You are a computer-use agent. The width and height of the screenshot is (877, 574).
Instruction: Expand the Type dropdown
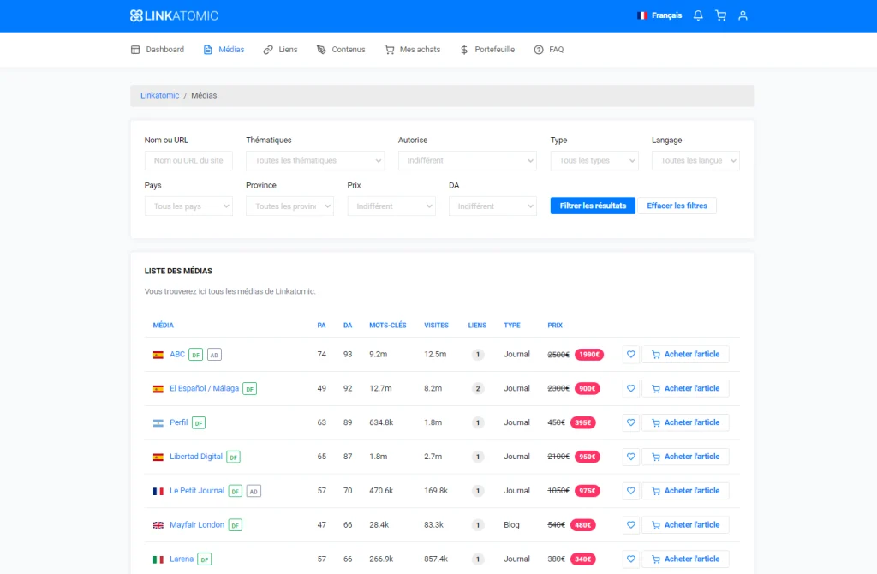(594, 160)
